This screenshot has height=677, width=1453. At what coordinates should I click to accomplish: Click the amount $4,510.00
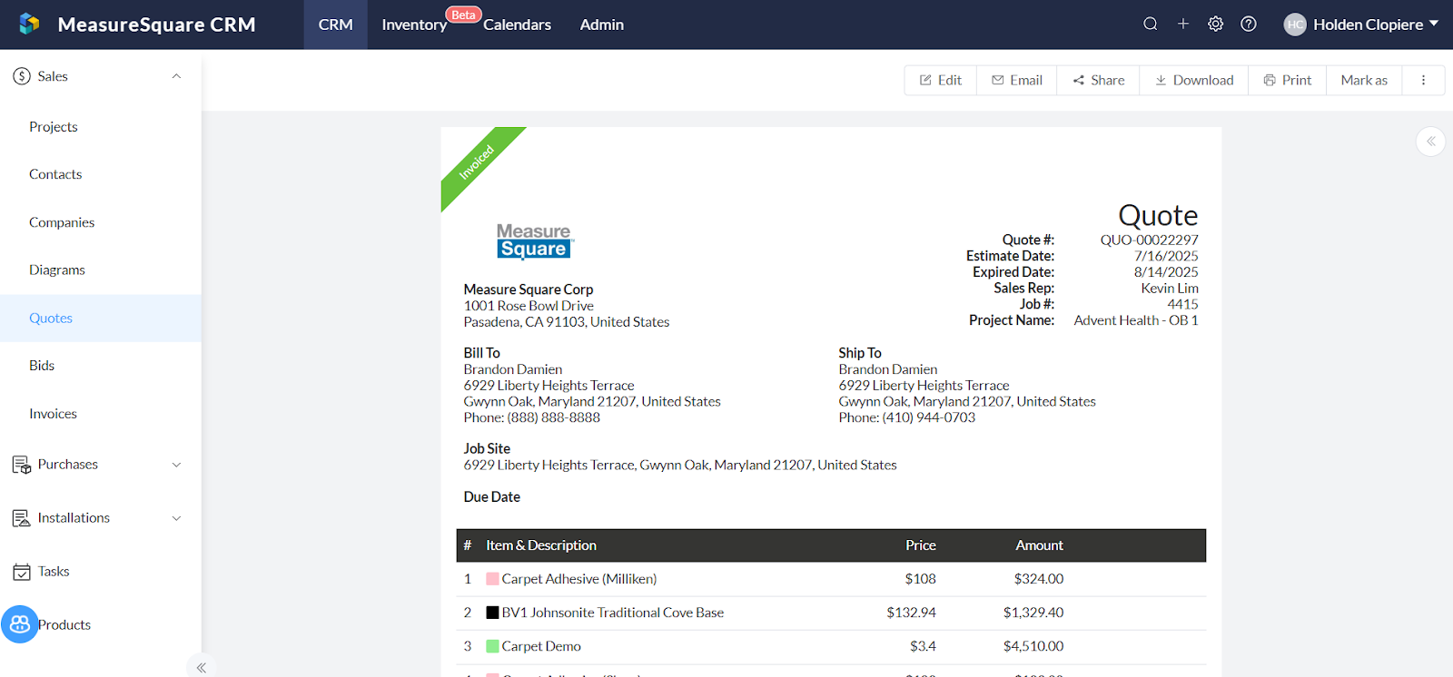1033,646
